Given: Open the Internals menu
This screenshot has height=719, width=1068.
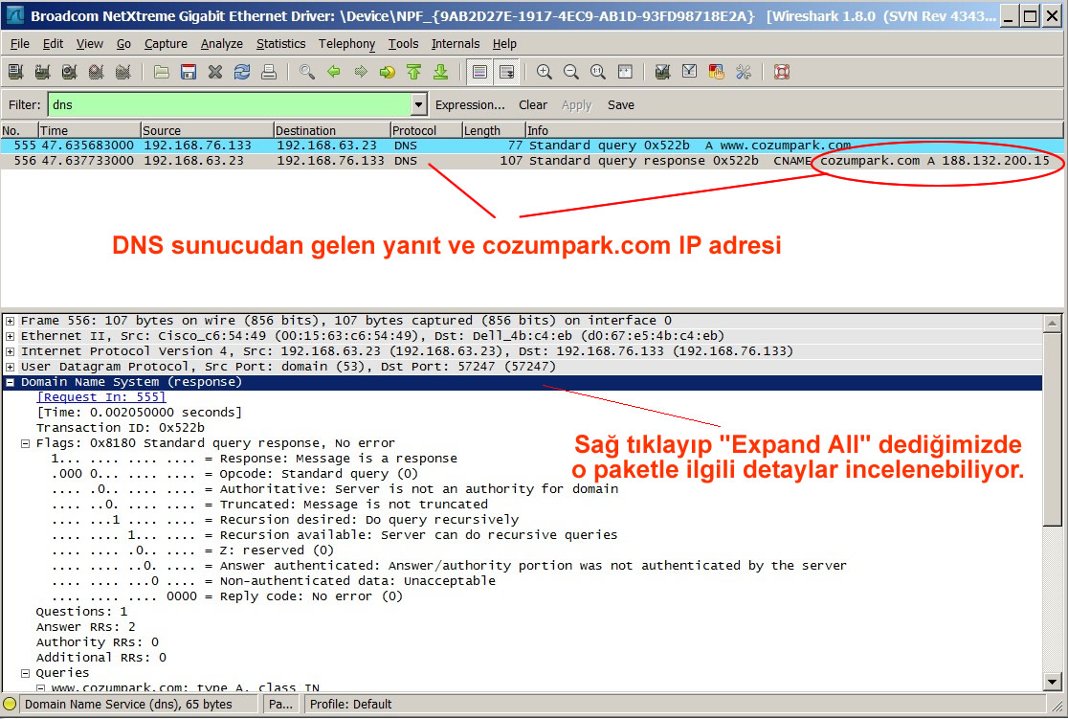Looking at the screenshot, I should click(x=455, y=44).
